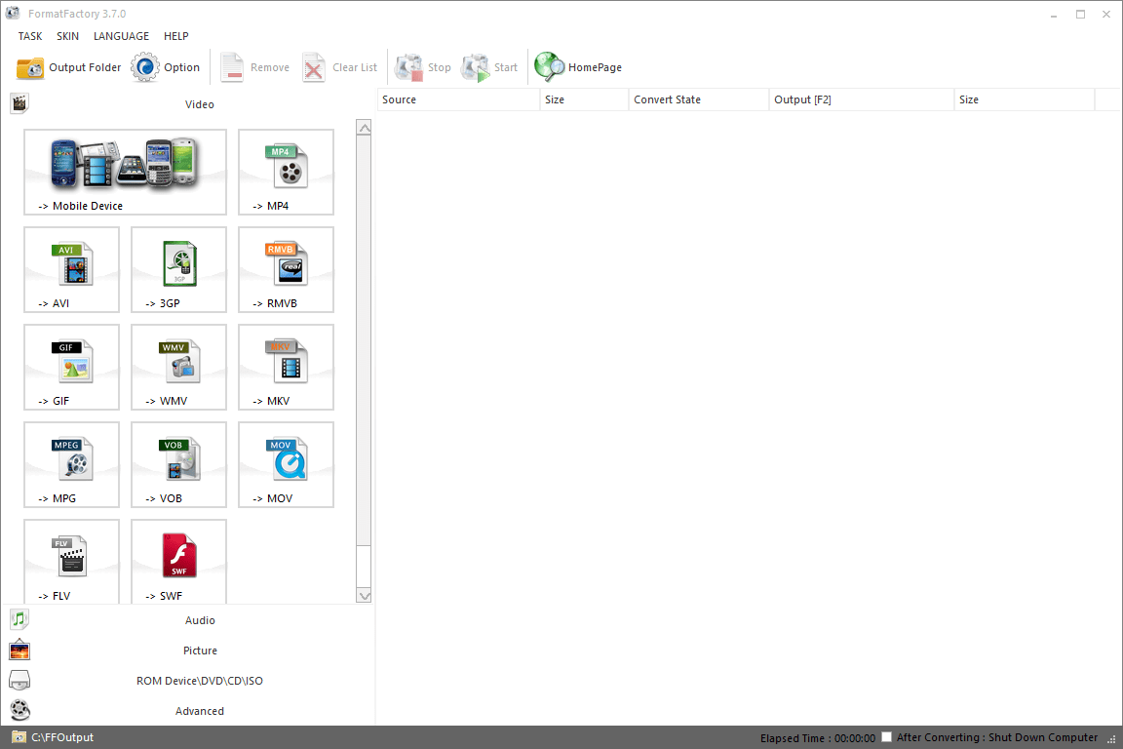Open the Option settings
This screenshot has height=749, width=1123.
(166, 66)
